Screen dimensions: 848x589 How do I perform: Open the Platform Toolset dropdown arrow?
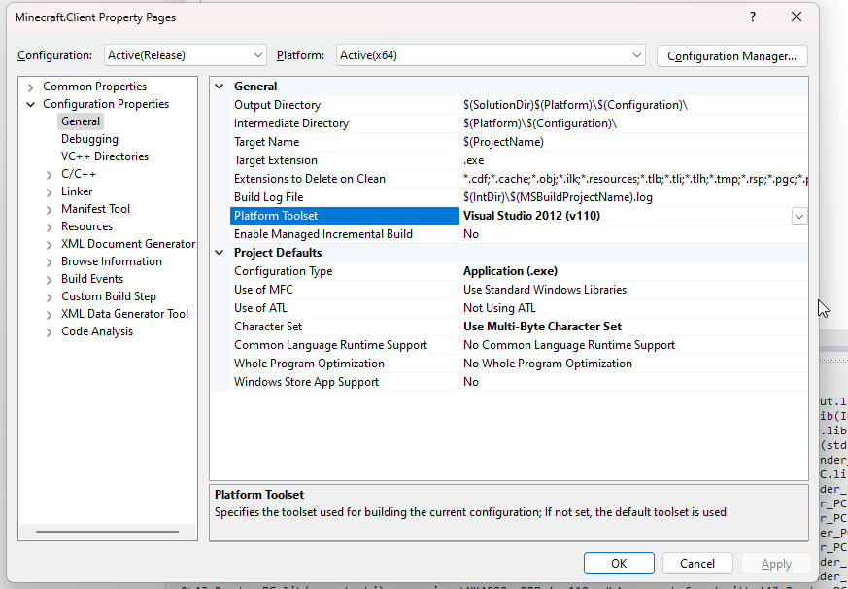point(798,216)
